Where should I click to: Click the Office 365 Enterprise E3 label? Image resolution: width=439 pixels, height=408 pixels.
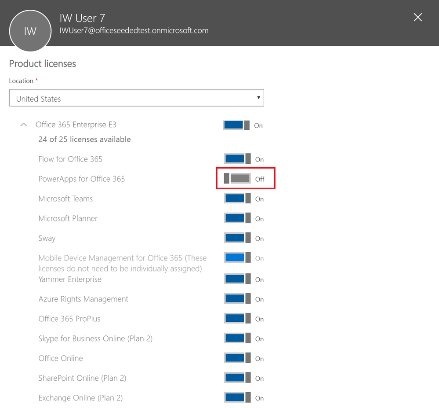coord(76,125)
